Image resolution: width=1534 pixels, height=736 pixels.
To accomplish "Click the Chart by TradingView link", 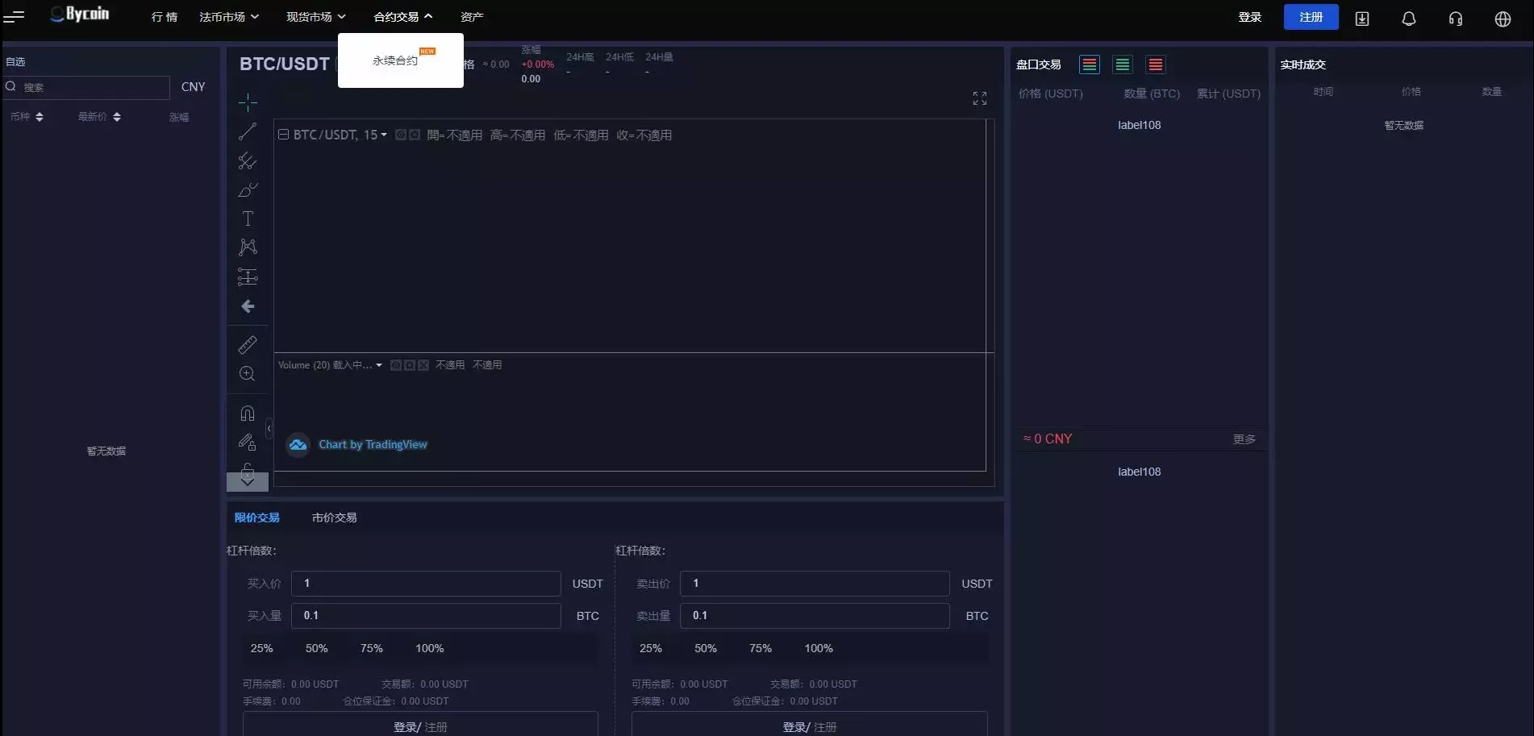I will coord(373,444).
